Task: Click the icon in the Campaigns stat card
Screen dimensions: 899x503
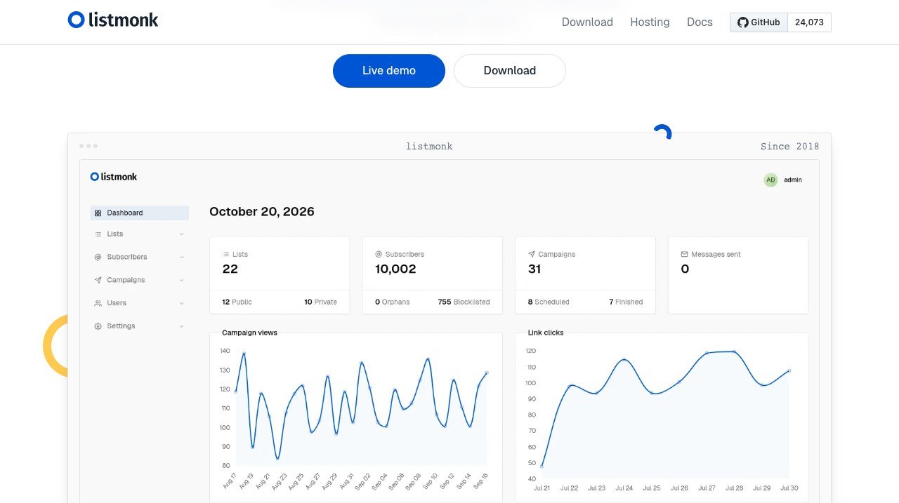Action: [x=532, y=254]
